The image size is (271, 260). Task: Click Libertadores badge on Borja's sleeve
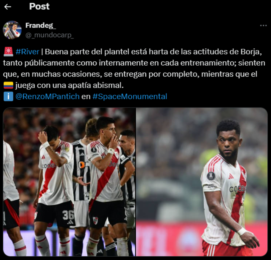click(x=211, y=176)
